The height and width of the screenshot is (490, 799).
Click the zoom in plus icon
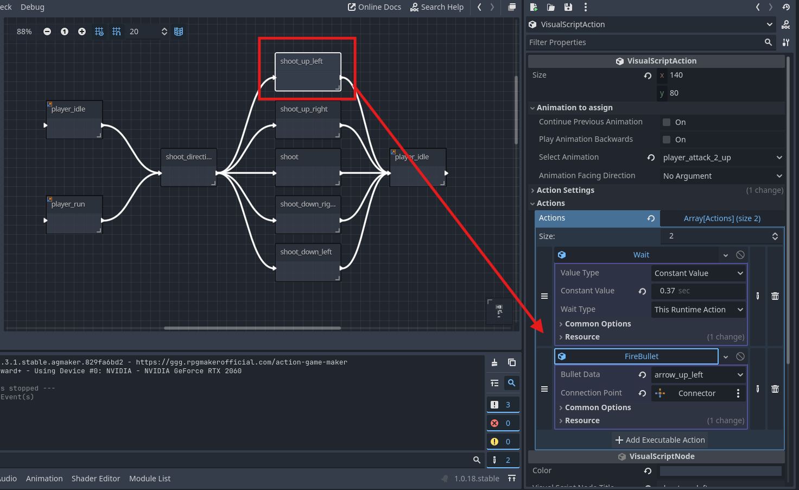(82, 32)
